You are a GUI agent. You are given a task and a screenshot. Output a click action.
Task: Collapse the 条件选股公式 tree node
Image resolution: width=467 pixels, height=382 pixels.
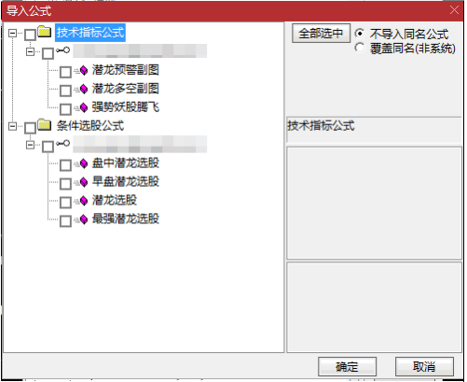(12, 126)
